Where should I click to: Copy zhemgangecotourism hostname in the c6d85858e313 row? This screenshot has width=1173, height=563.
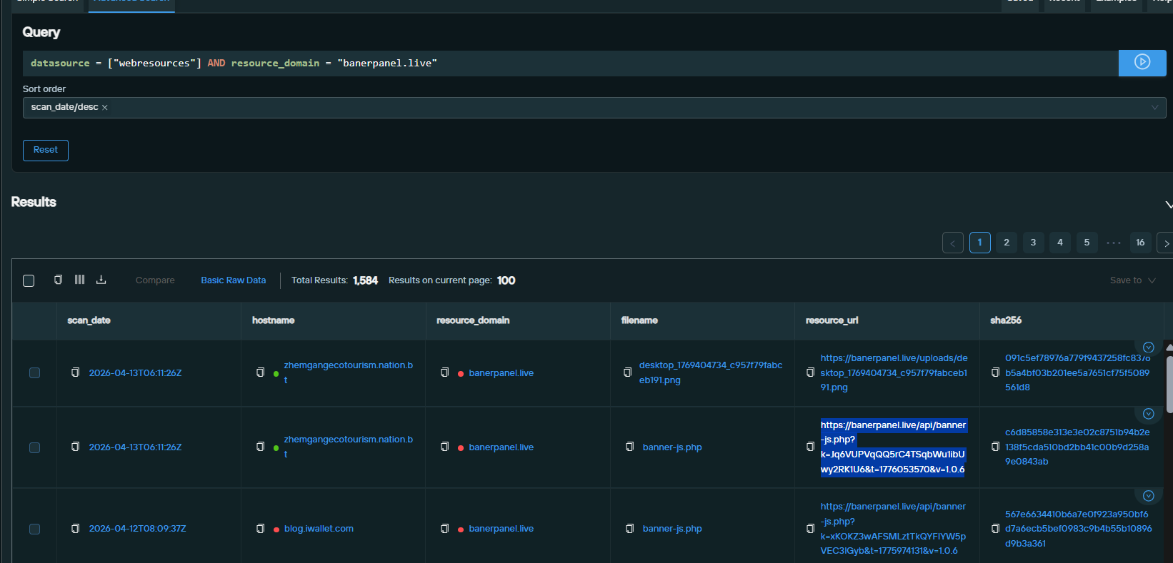(x=260, y=447)
